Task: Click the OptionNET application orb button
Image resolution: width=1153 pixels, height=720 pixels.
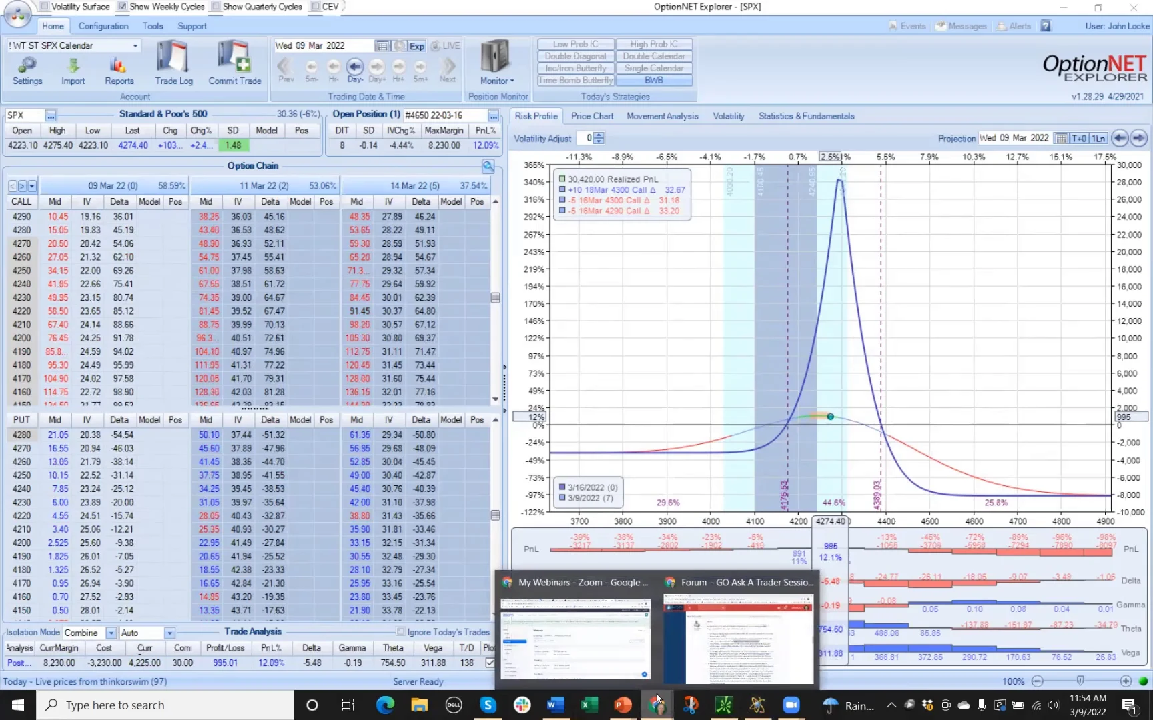Action: point(17,15)
